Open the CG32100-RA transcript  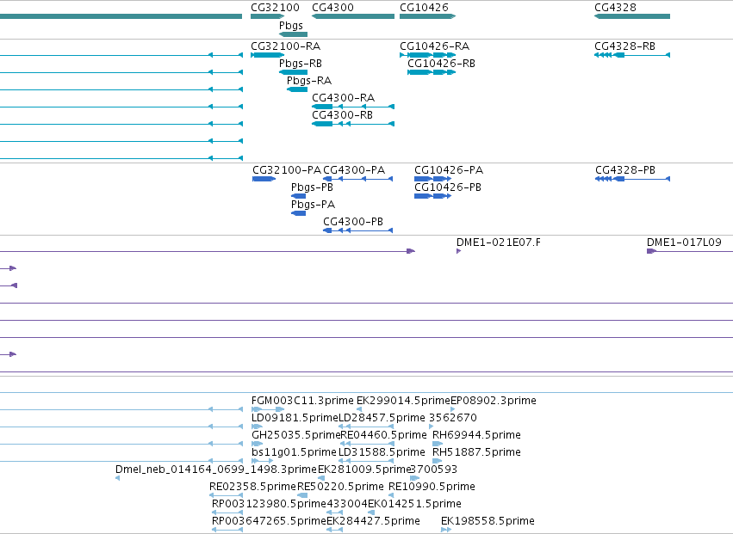[x=267, y=55]
